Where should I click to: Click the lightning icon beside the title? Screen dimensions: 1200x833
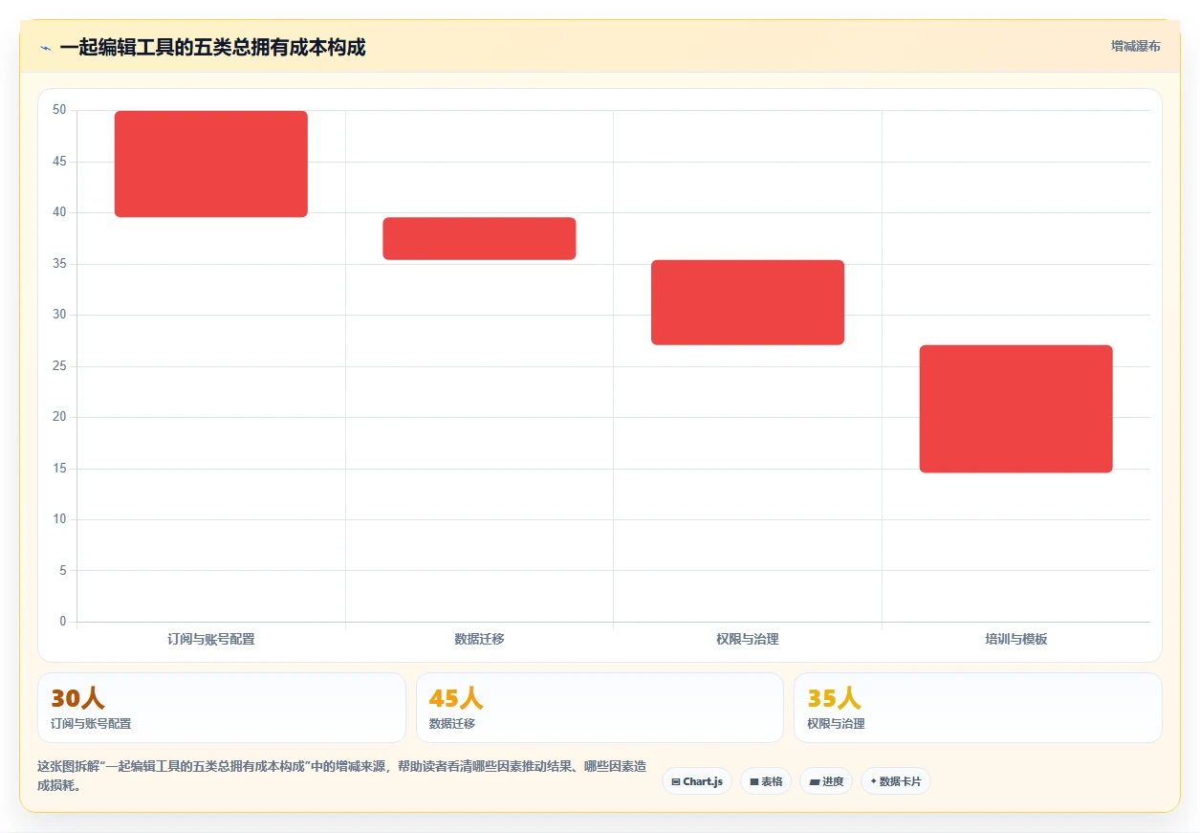tap(45, 48)
